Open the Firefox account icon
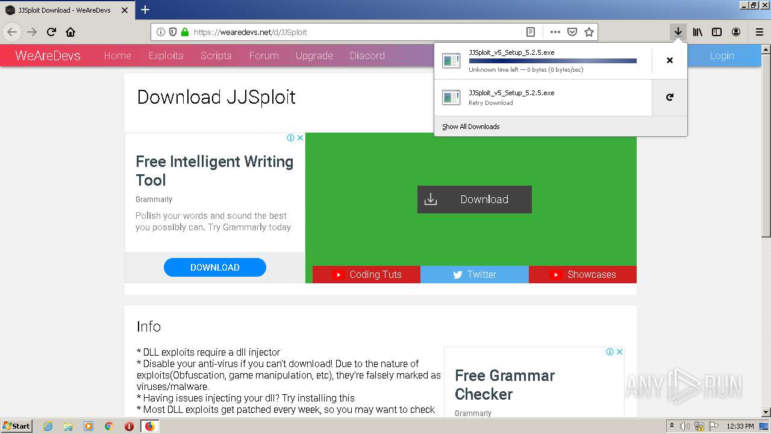This screenshot has width=771, height=434. click(x=736, y=32)
